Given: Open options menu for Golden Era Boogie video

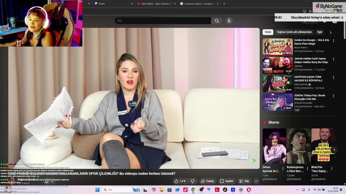Looking at the screenshot, I should click(333, 41).
